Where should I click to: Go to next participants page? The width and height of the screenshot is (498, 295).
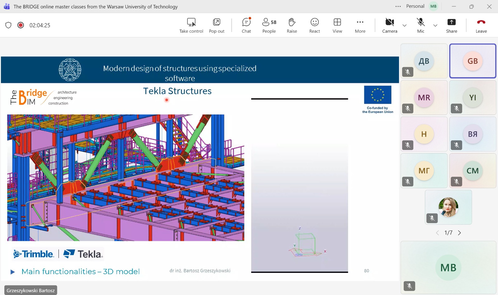(x=459, y=233)
